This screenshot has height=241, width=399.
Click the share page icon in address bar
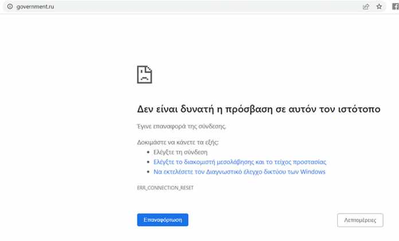366,6
